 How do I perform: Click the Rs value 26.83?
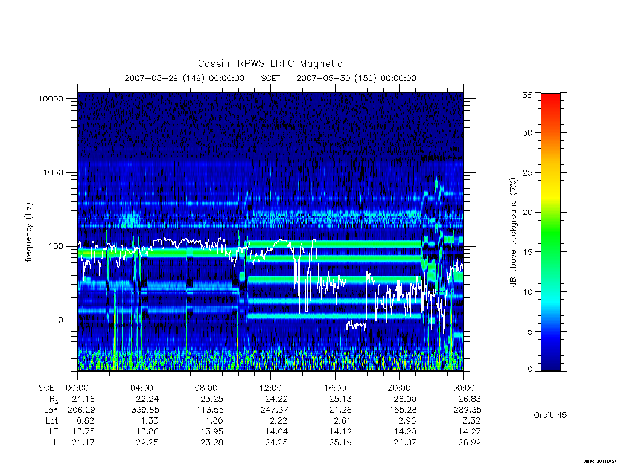pyautogui.click(x=470, y=399)
